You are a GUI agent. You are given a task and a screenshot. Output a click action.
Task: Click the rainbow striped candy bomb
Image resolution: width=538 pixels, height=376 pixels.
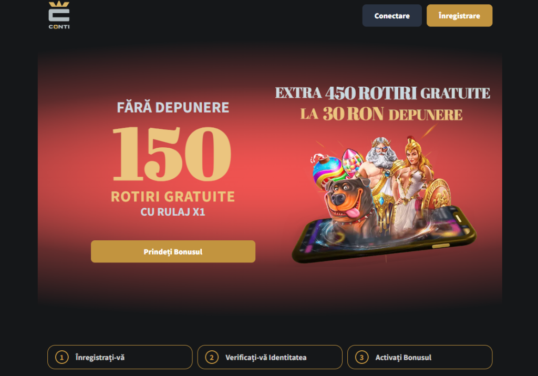(x=326, y=170)
